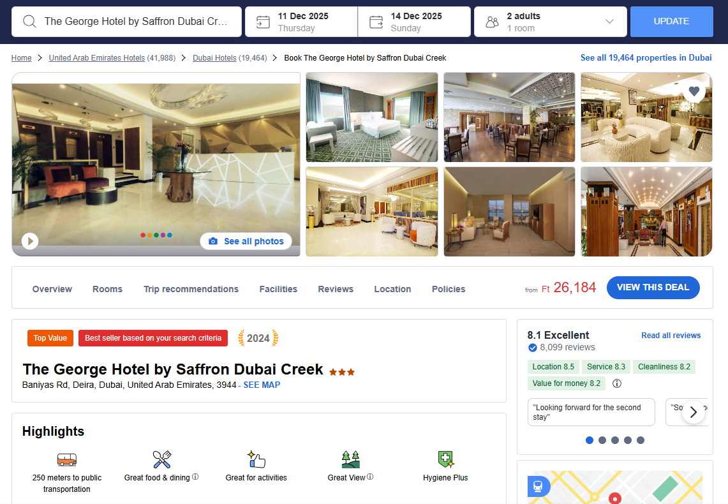The image size is (728, 504).
Task: Click the VIEW THIS DEAL button
Action: [653, 287]
